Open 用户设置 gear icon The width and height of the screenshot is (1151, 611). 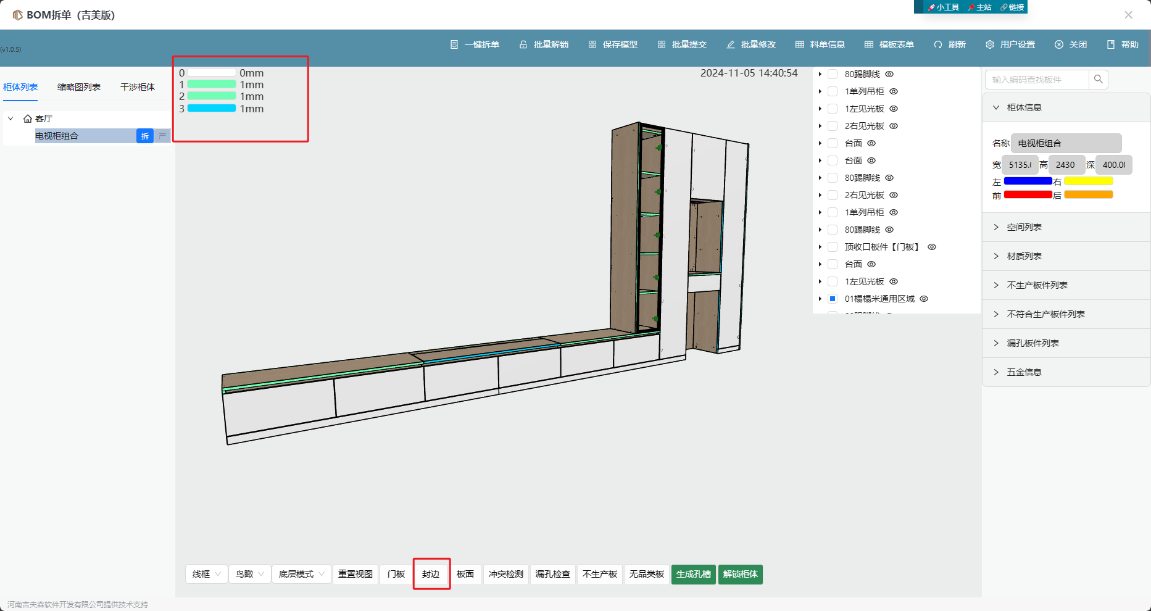pos(990,44)
